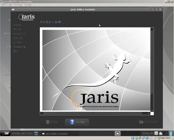
Task: Select the ようこそ step in sidebar
Action: tap(17, 25)
